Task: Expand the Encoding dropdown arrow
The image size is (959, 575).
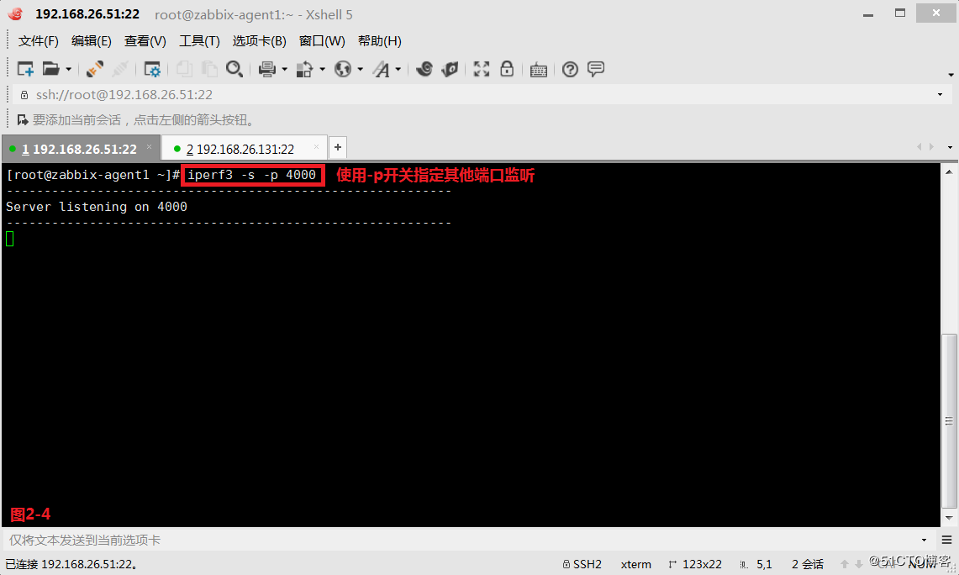Action: point(361,69)
